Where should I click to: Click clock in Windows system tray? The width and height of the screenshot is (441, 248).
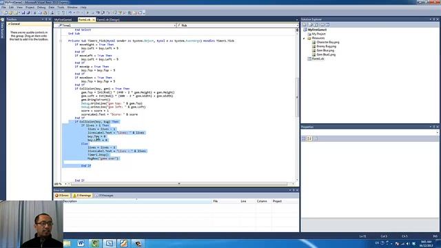click(426, 243)
